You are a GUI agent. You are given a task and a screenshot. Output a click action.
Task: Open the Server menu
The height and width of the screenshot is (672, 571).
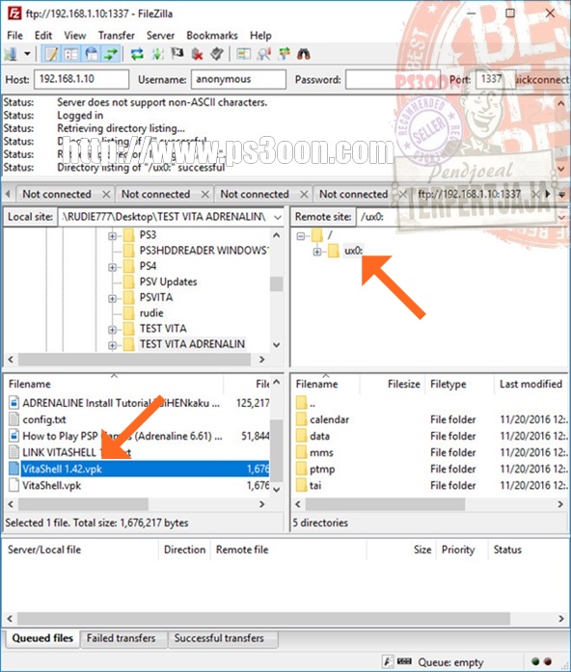pyautogui.click(x=160, y=35)
